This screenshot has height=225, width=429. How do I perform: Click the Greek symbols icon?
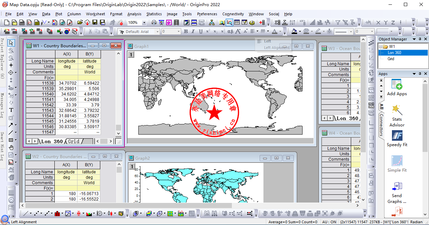pos(230,32)
